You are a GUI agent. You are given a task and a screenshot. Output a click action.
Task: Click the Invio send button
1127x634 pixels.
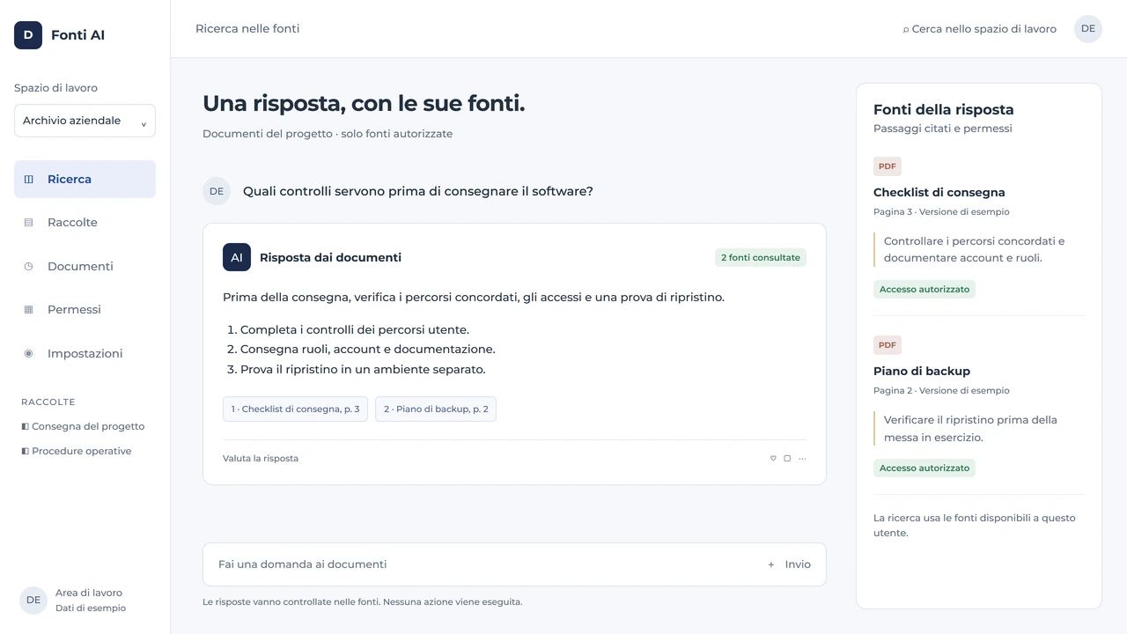click(798, 564)
